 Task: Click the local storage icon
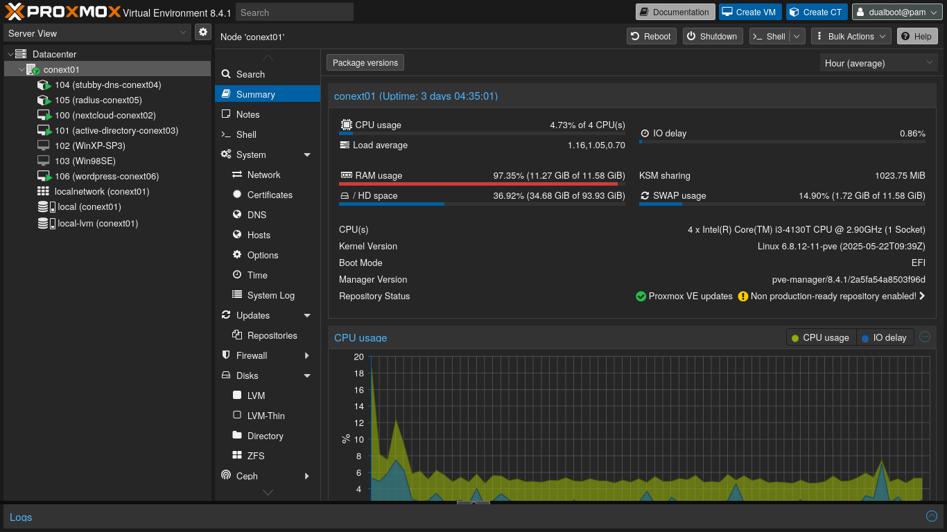point(46,206)
